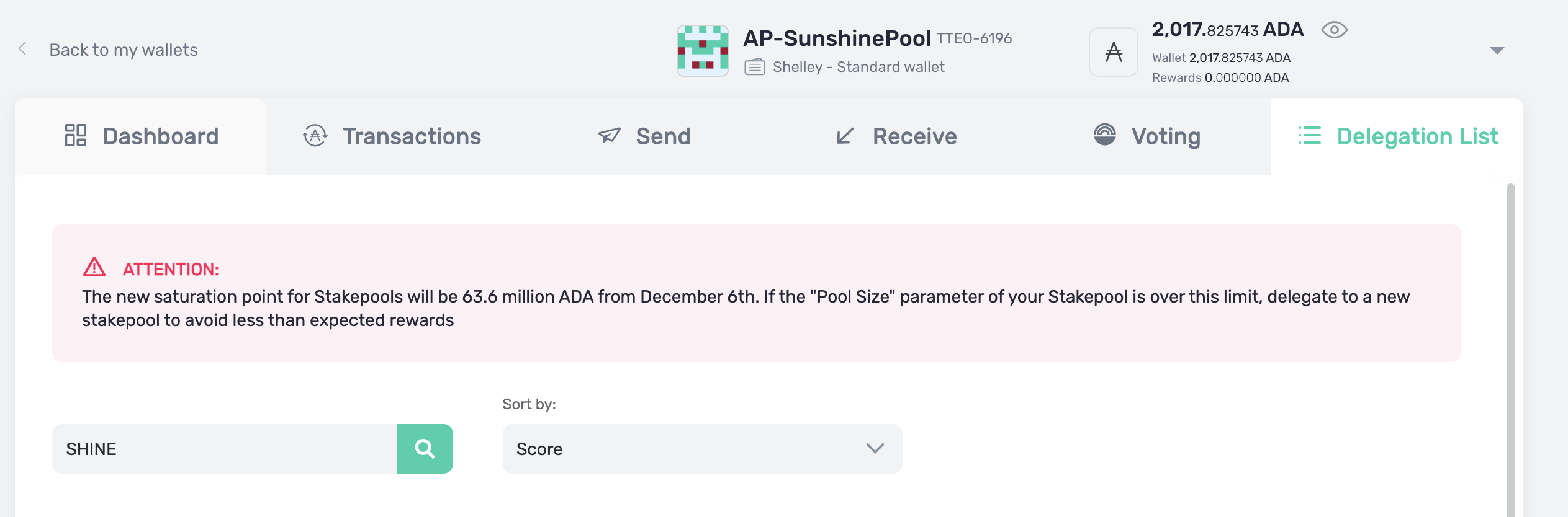
Task: Click the red attention warning triangle
Action: click(94, 267)
